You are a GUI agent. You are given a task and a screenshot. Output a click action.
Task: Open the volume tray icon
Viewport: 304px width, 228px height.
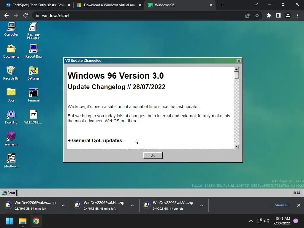pyautogui.click(x=267, y=221)
